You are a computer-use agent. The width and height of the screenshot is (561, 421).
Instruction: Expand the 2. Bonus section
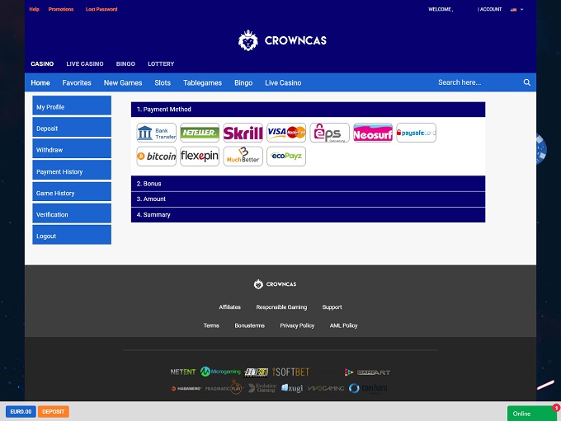pyautogui.click(x=308, y=184)
